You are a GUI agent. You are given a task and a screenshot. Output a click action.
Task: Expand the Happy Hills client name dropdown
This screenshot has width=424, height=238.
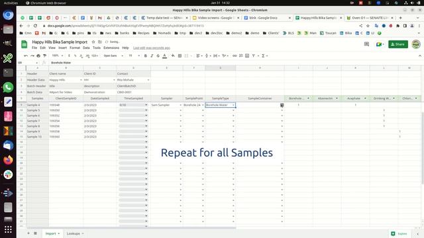tap(81, 80)
